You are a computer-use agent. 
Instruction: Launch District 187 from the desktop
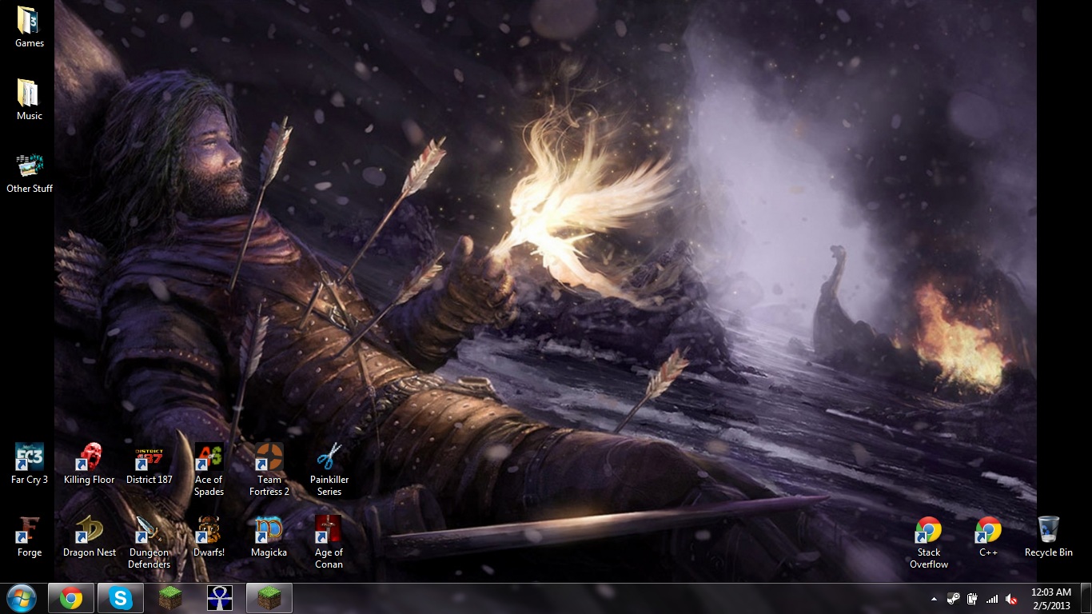(149, 460)
